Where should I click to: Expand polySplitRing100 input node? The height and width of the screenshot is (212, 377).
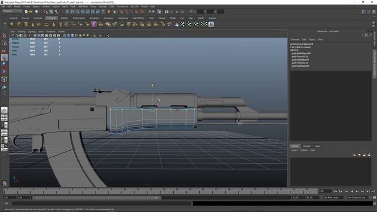[x=301, y=54]
